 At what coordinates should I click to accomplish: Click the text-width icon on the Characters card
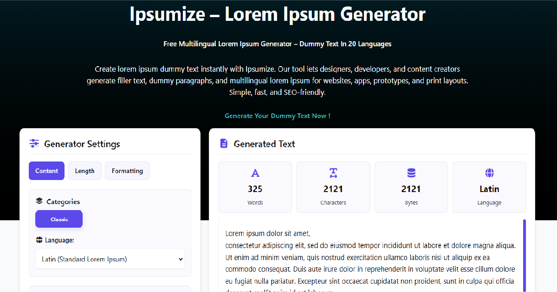tap(333, 173)
